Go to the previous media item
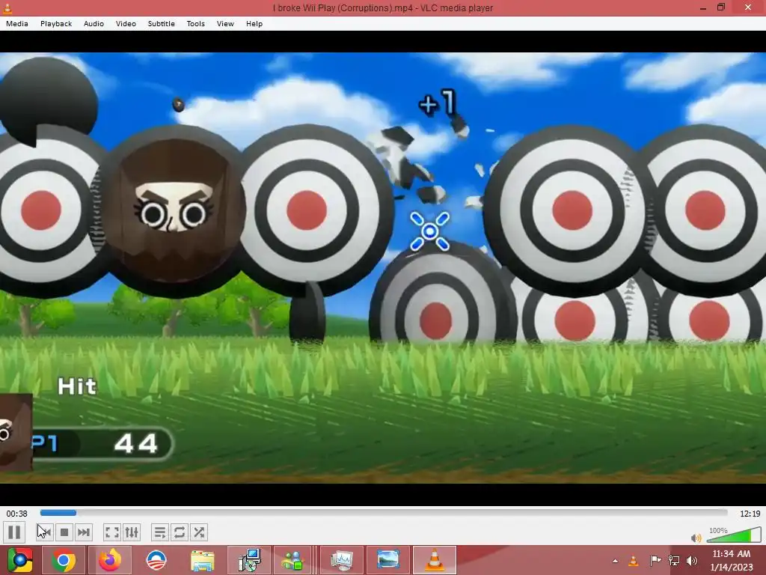Image resolution: width=766 pixels, height=575 pixels. pos(44,532)
